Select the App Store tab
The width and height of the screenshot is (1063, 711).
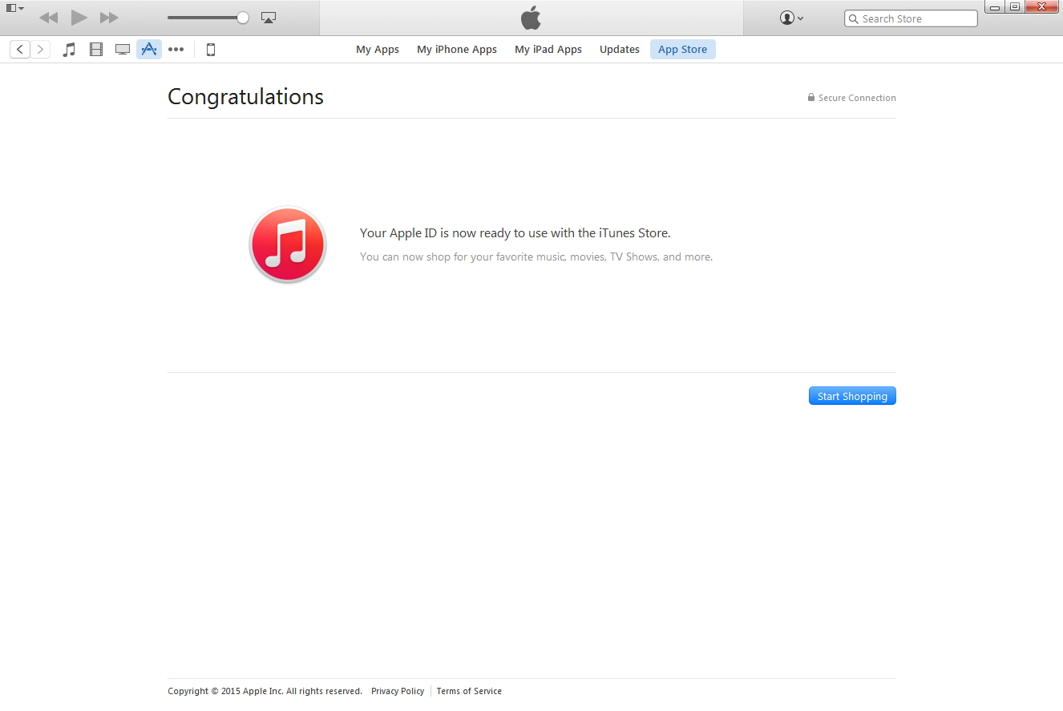point(683,50)
